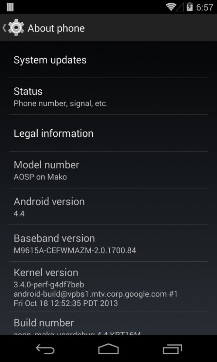
Task: Tap the 6:57 clock in status bar
Action: point(205,7)
